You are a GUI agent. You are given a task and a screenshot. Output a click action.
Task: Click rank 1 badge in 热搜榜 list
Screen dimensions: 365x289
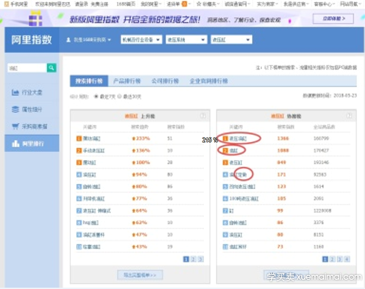[x=225, y=139]
